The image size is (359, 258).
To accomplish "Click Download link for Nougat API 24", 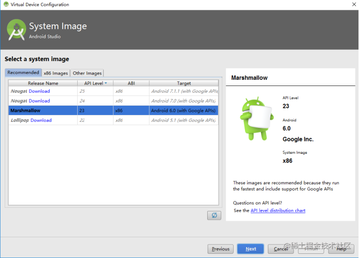I will coord(39,101).
